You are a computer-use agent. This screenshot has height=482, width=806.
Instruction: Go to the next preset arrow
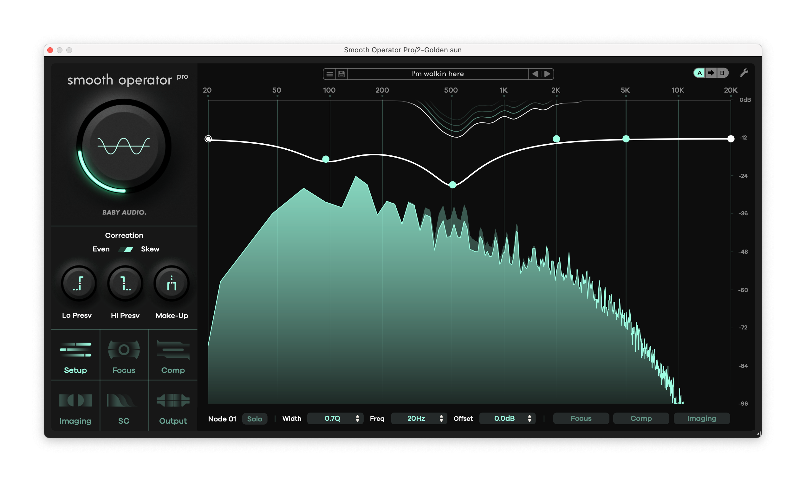point(547,74)
